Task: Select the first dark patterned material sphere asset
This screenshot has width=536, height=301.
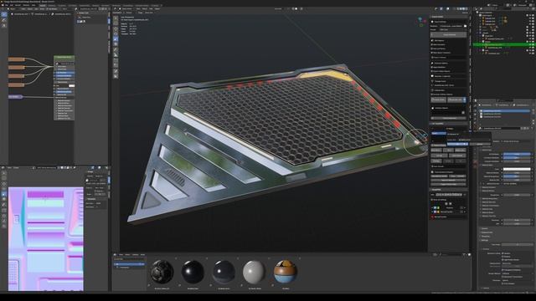Action: click(162, 272)
